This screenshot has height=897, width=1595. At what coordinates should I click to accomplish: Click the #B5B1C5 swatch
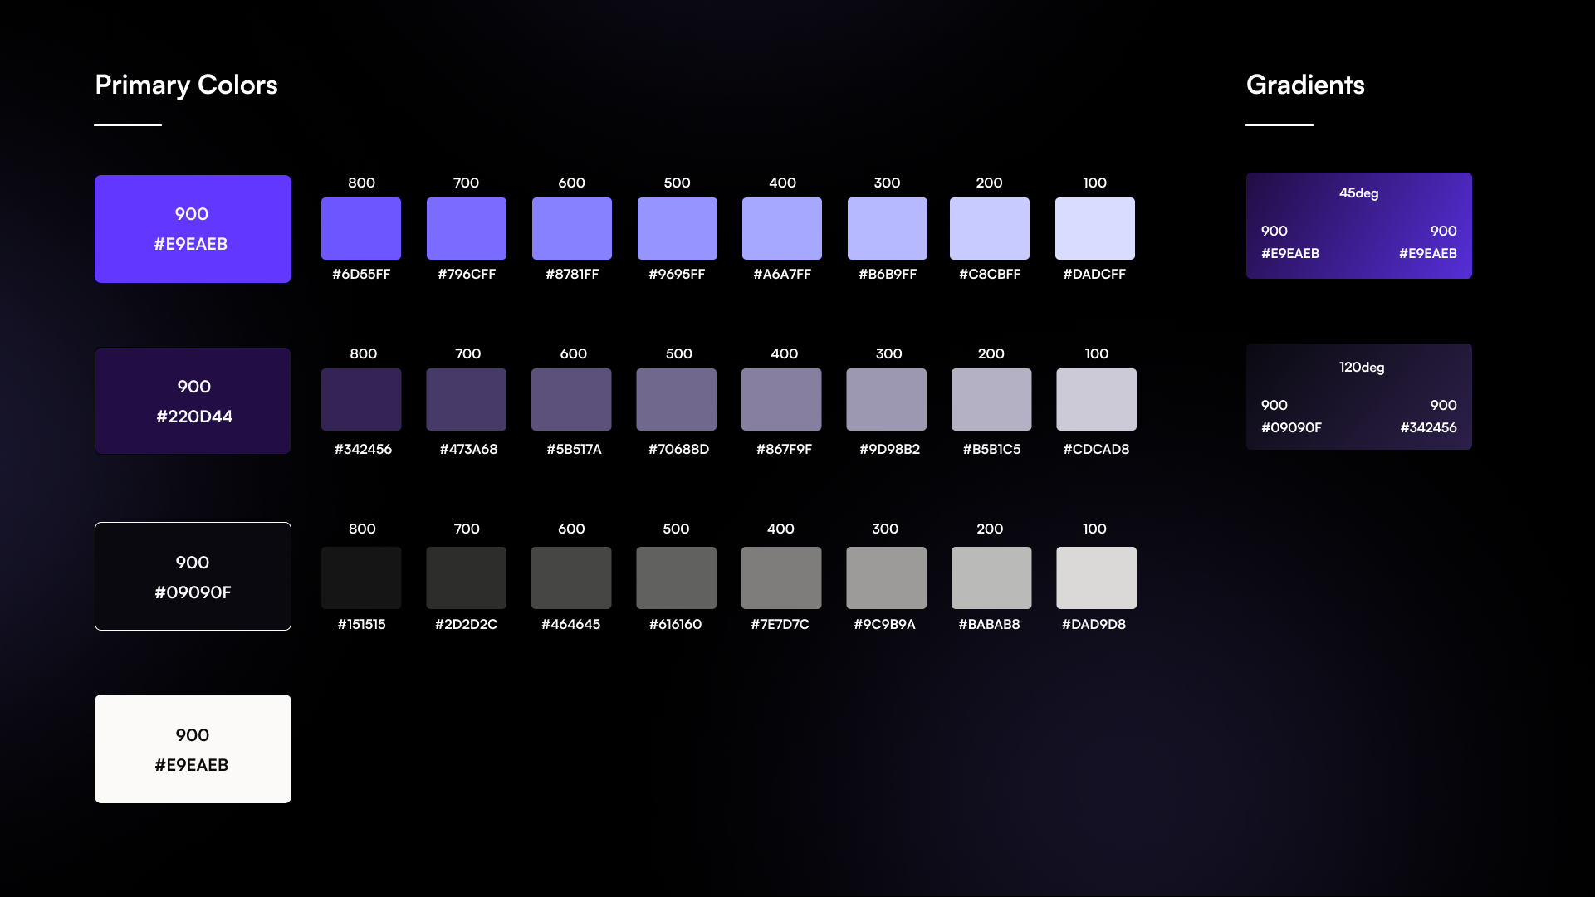[991, 399]
